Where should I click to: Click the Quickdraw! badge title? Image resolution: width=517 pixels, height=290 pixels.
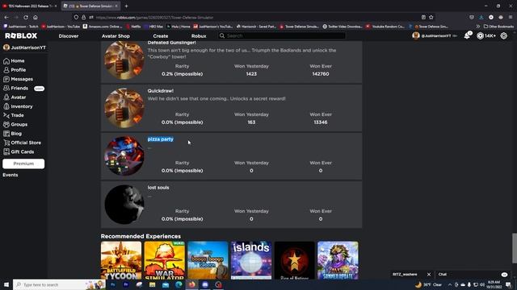tap(161, 91)
